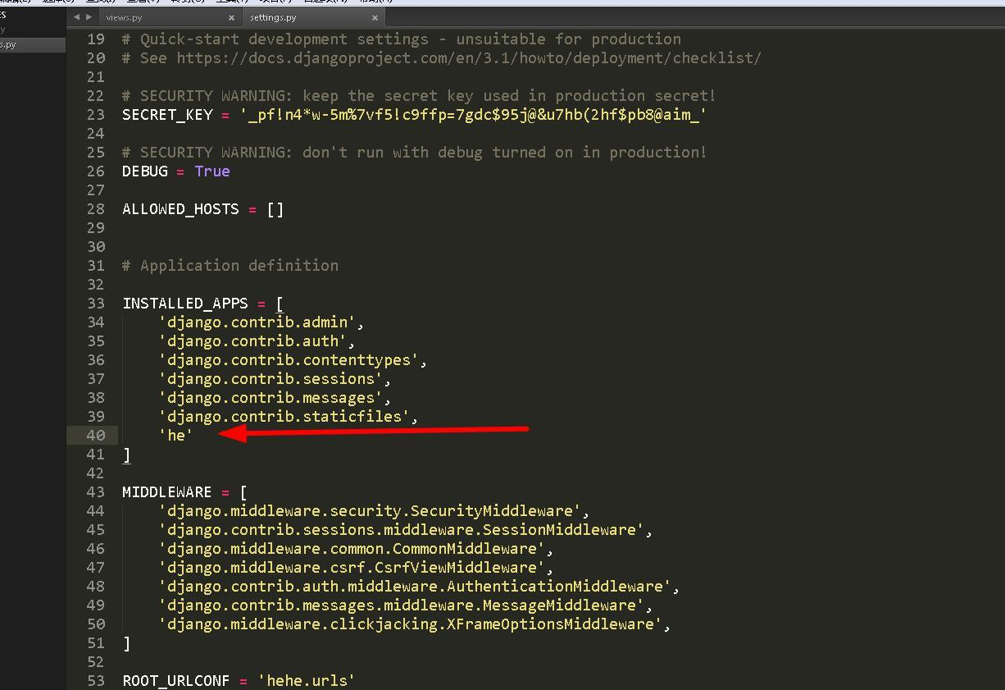Click the INSTALLED_APPS variable name
Viewport: 1005px width, 690px height.
[x=185, y=303]
